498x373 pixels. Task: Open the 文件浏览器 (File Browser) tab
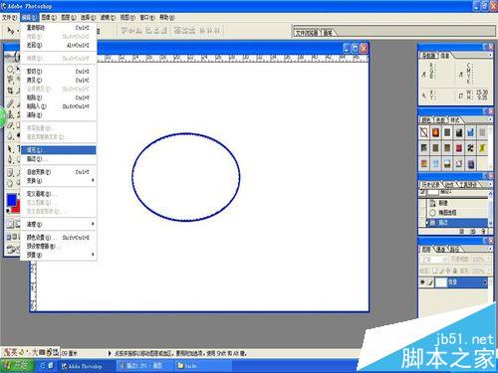click(x=306, y=33)
